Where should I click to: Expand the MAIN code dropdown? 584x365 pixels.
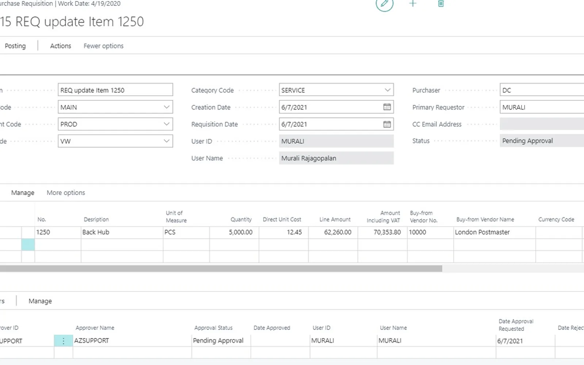[x=166, y=107]
